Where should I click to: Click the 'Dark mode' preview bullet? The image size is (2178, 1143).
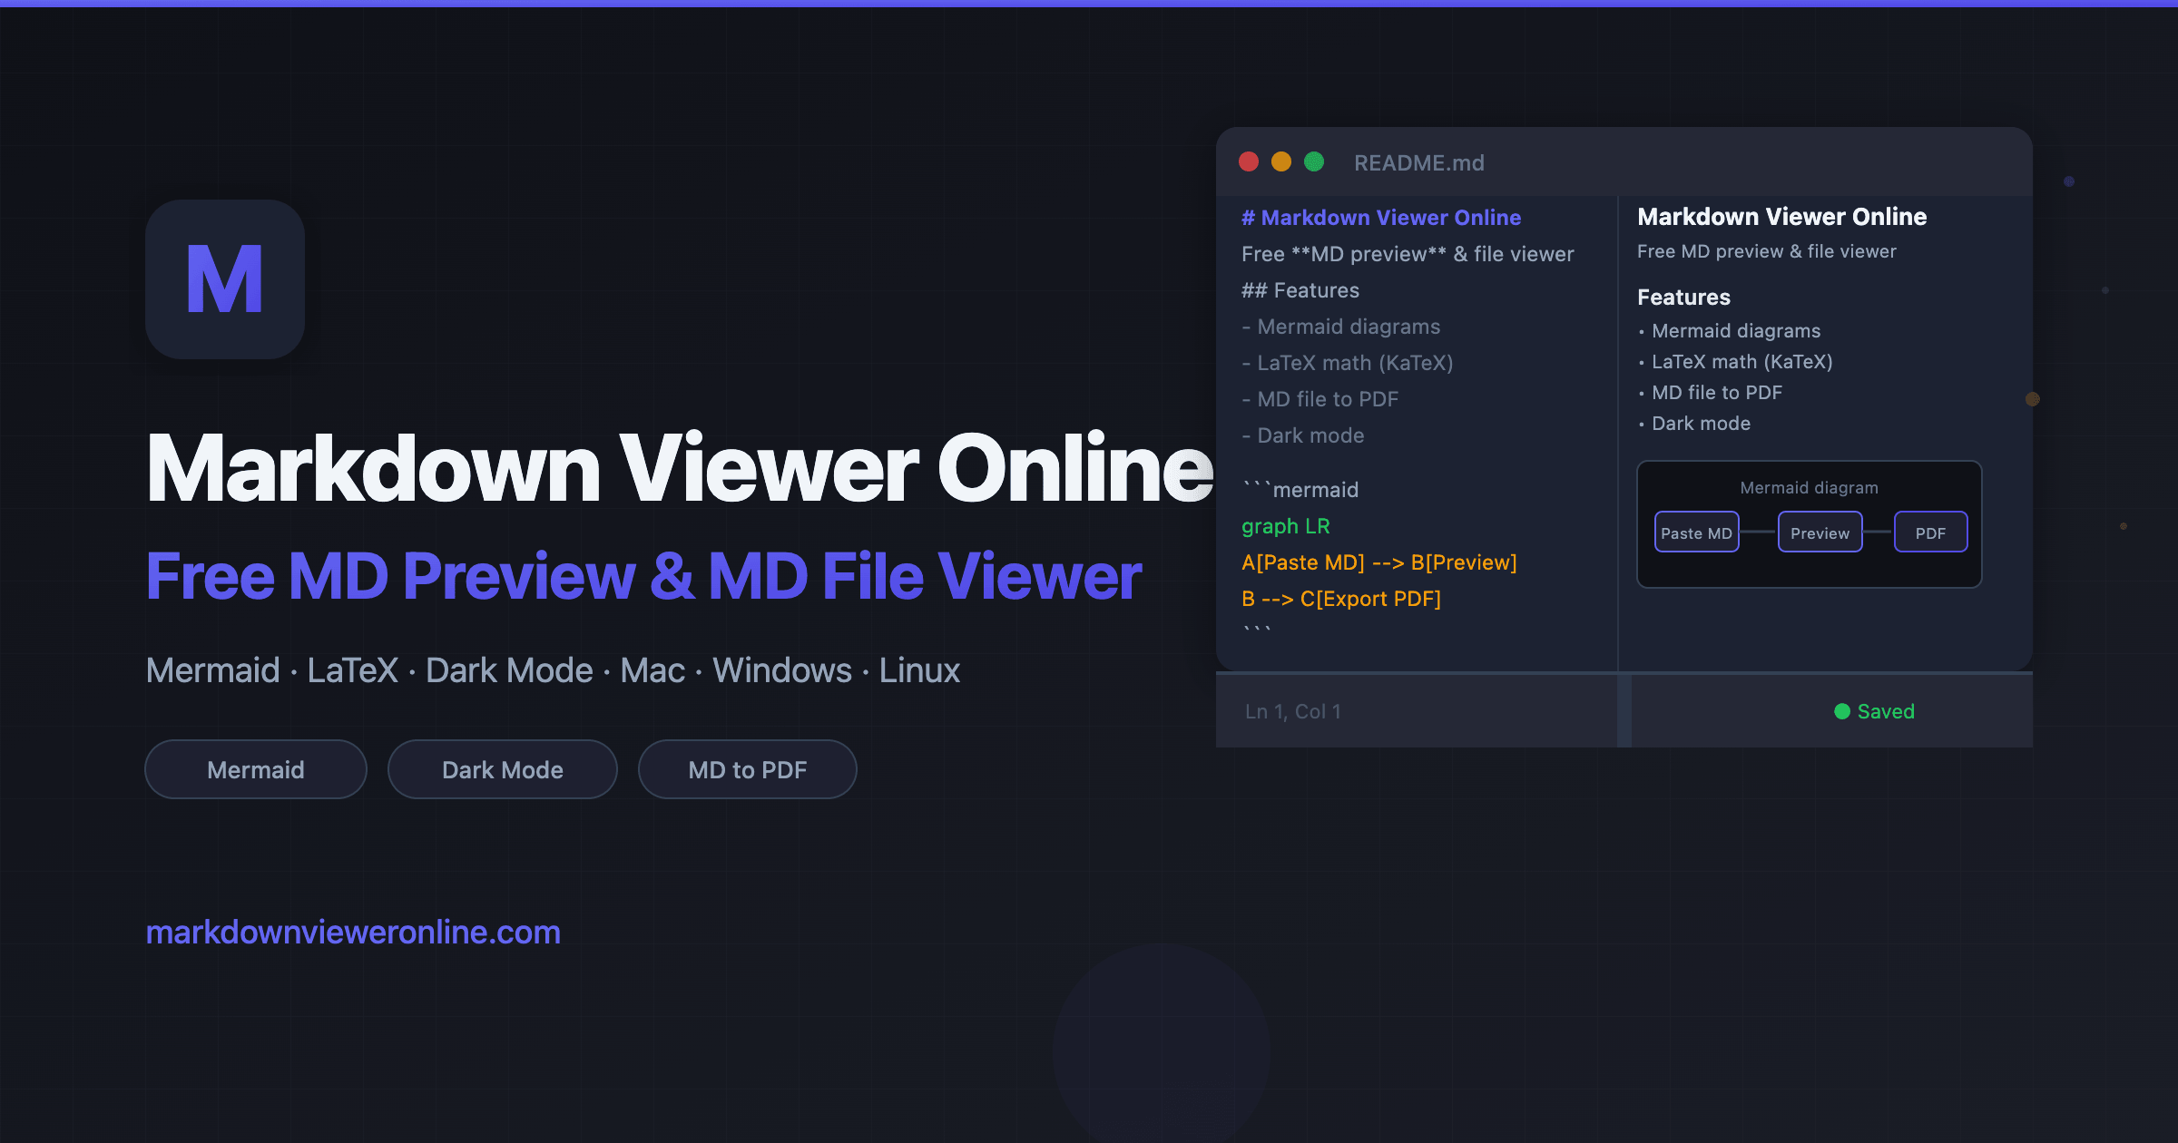(1701, 424)
